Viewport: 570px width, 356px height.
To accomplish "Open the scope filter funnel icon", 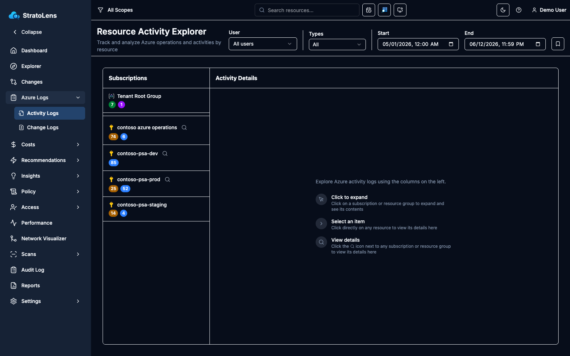I will [100, 10].
